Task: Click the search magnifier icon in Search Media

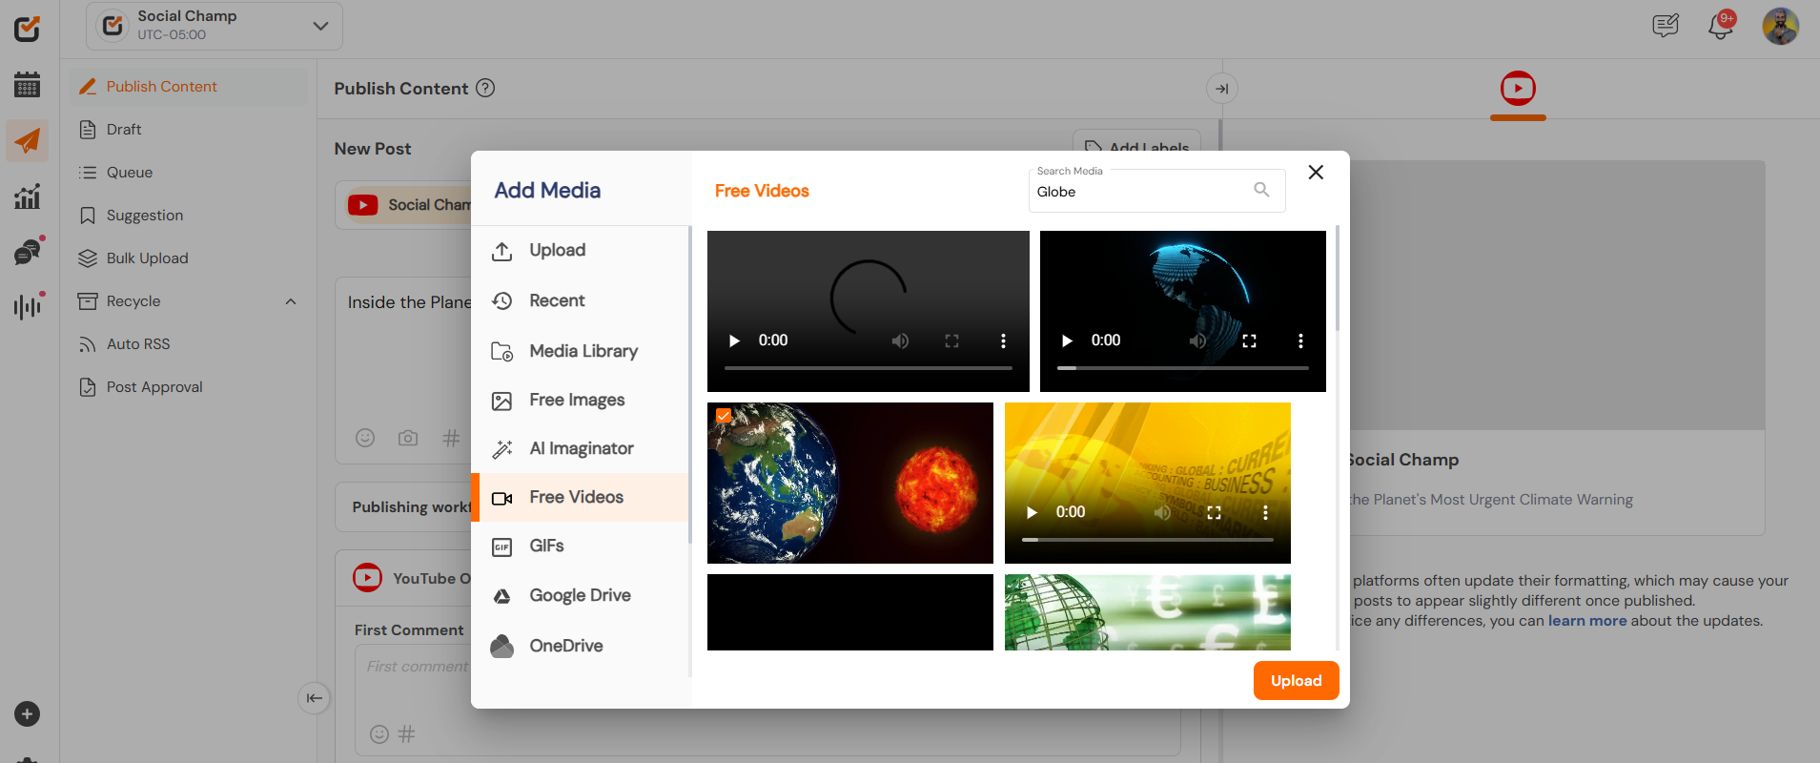Action: click(x=1261, y=190)
